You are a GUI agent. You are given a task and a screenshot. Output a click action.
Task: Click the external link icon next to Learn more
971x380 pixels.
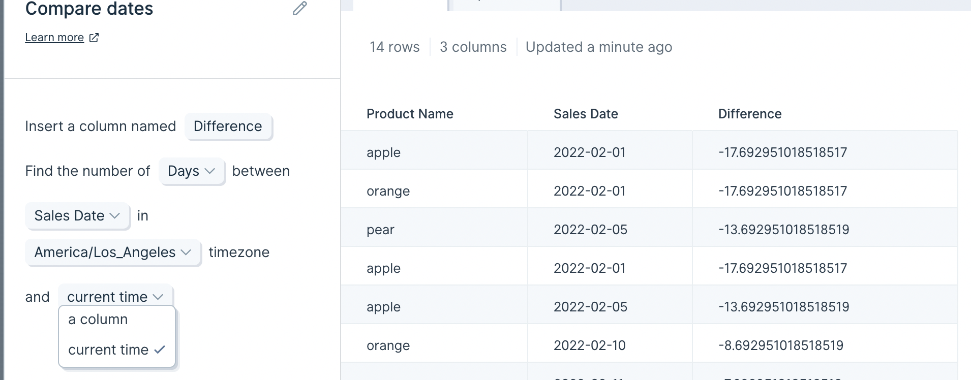94,38
